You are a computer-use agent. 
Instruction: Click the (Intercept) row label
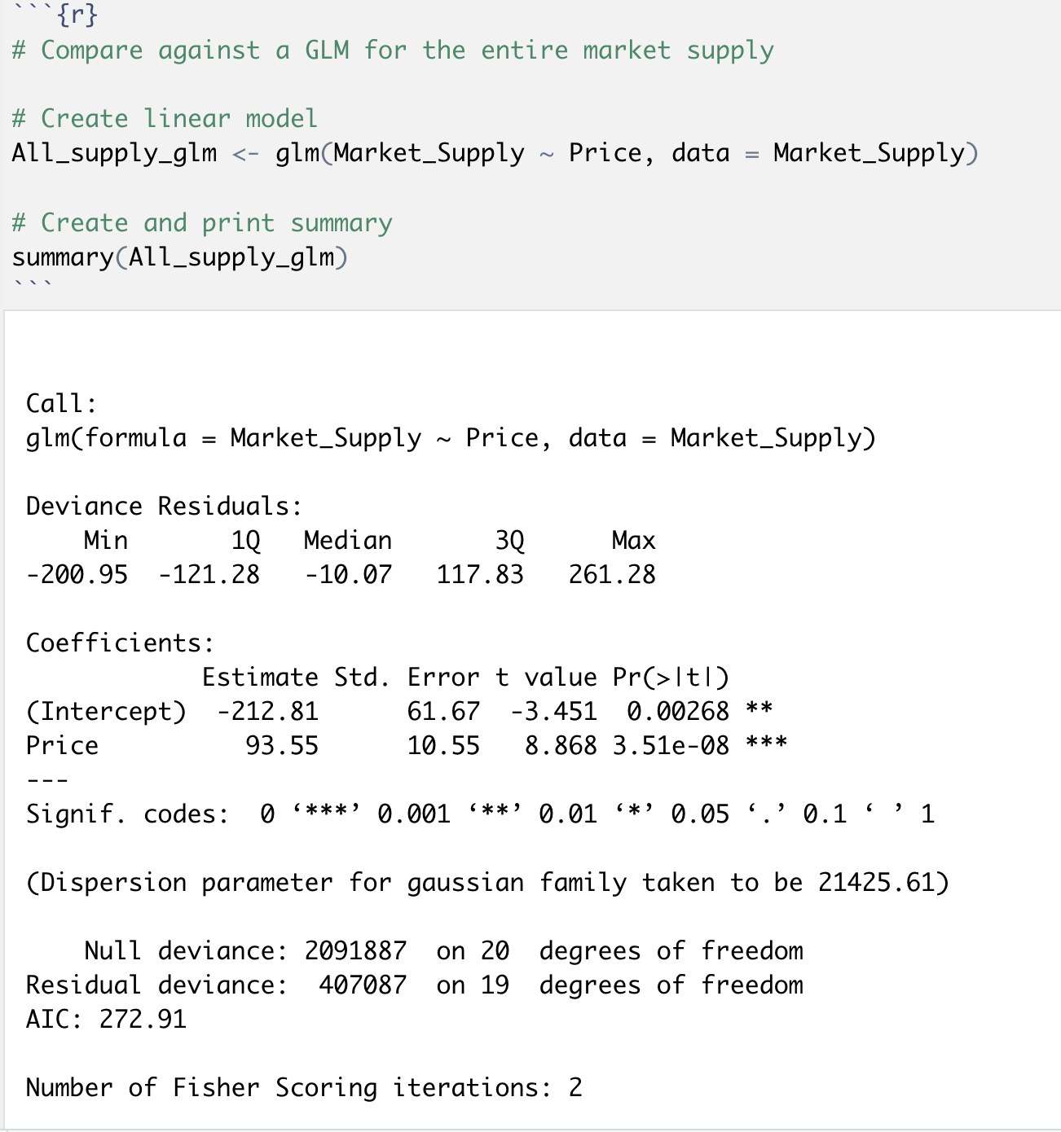106,712
